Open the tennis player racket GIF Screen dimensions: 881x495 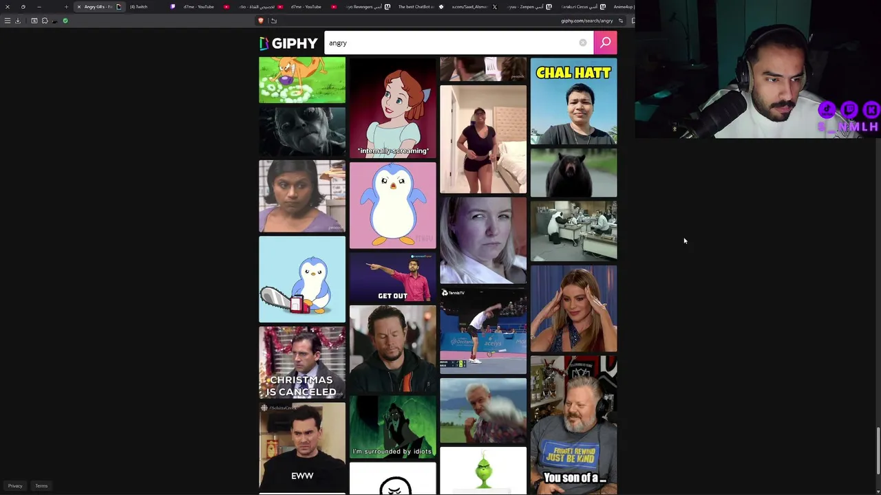tap(483, 331)
